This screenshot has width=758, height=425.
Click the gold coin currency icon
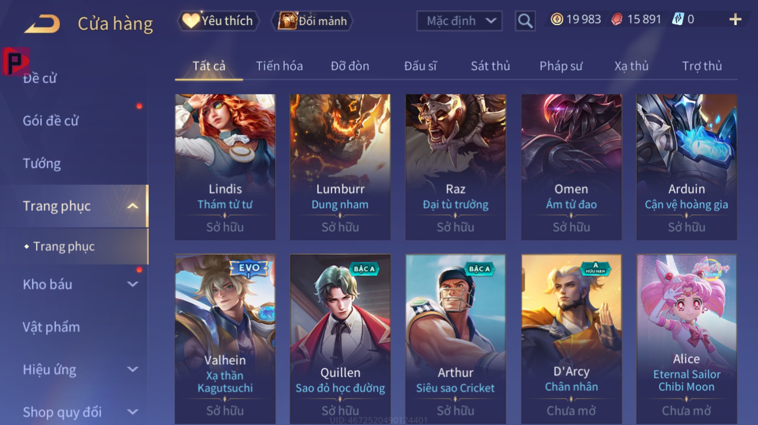(x=557, y=19)
